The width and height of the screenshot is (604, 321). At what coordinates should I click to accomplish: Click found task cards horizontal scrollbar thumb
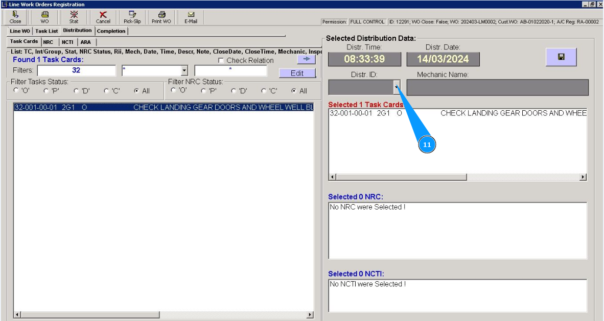pyautogui.click(x=90, y=315)
